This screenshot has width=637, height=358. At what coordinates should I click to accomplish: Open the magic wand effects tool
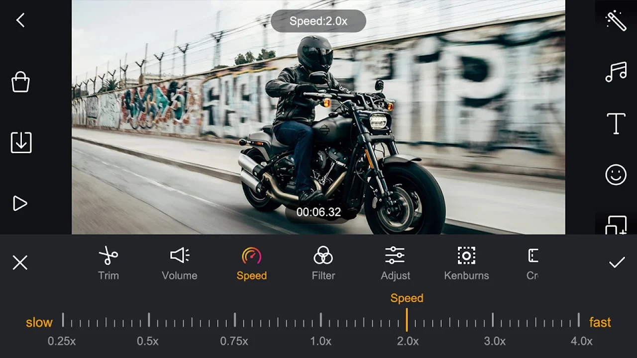[x=616, y=21]
